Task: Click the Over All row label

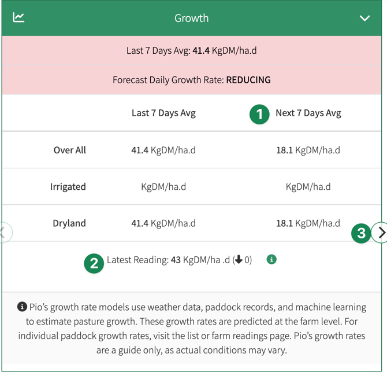Action: click(x=70, y=150)
